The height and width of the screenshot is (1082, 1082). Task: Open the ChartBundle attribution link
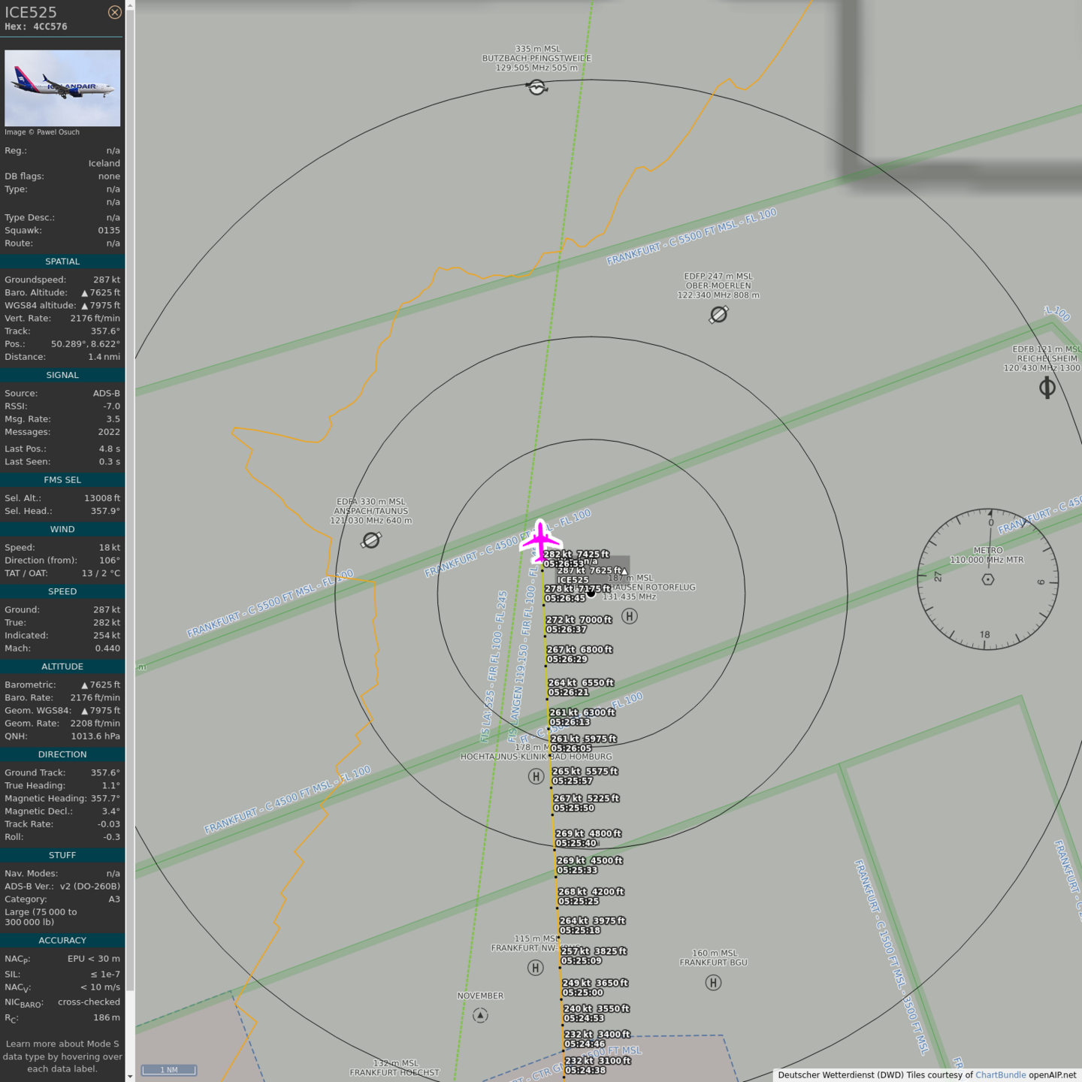tap(1000, 1074)
